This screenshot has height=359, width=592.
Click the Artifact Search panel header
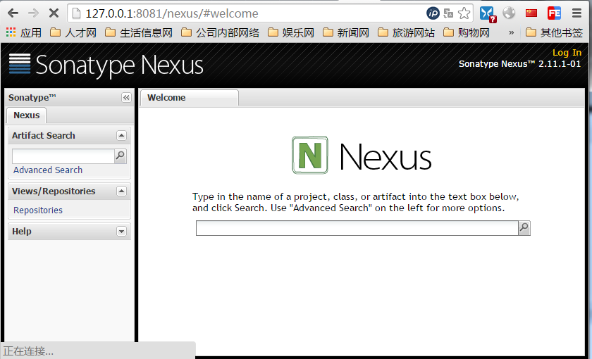point(70,136)
